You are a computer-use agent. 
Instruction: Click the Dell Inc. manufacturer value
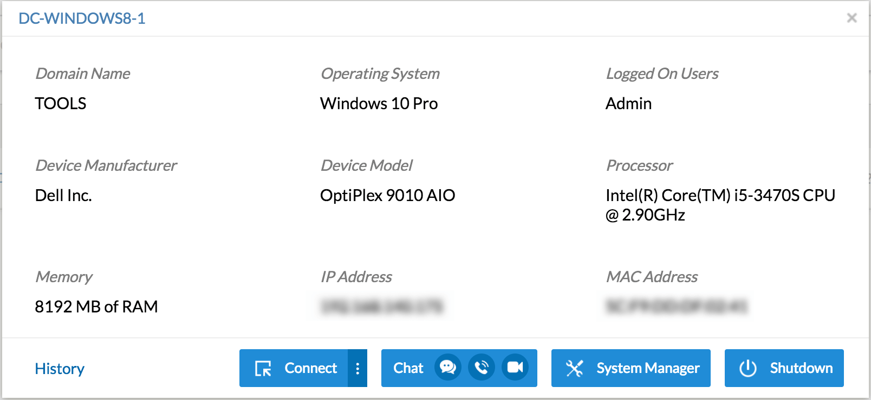point(63,195)
